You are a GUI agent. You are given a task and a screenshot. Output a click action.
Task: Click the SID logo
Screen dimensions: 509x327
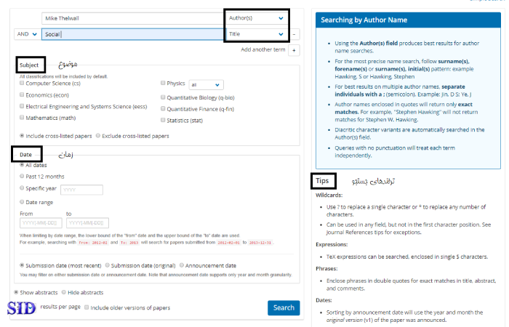tap(21, 307)
